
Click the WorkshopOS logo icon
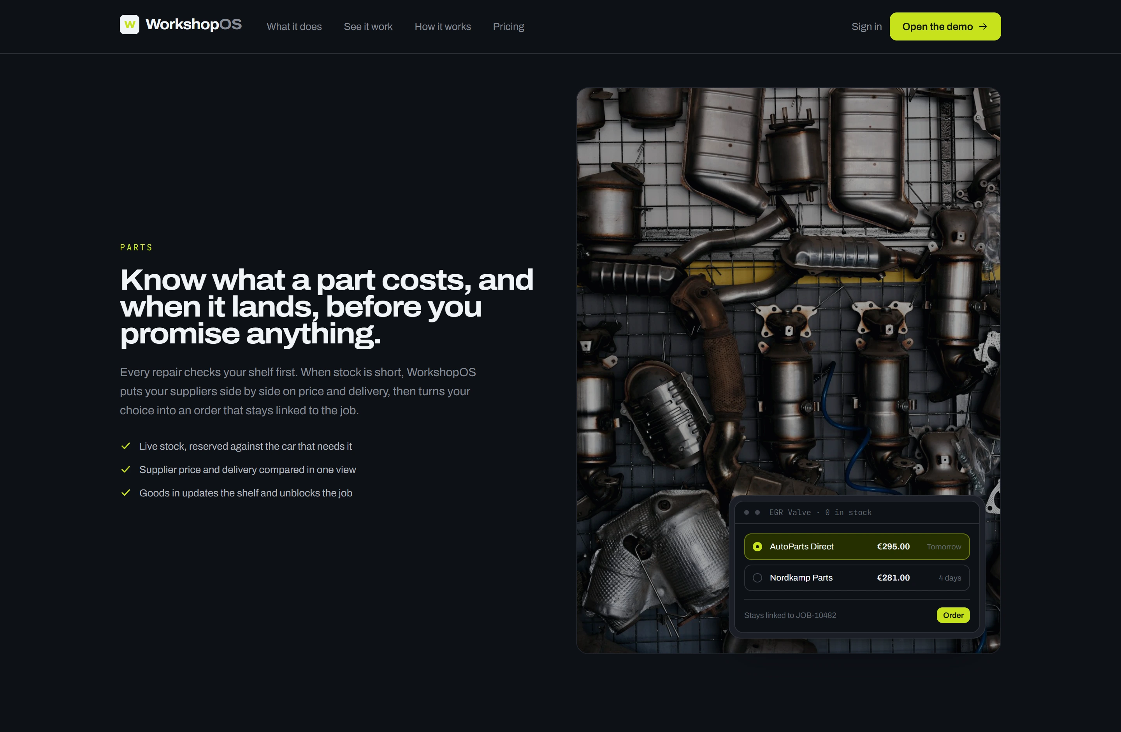(130, 25)
